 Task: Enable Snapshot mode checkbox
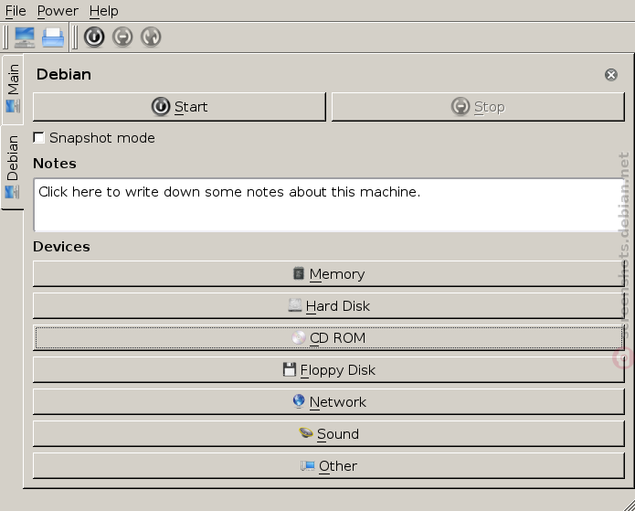[x=39, y=138]
